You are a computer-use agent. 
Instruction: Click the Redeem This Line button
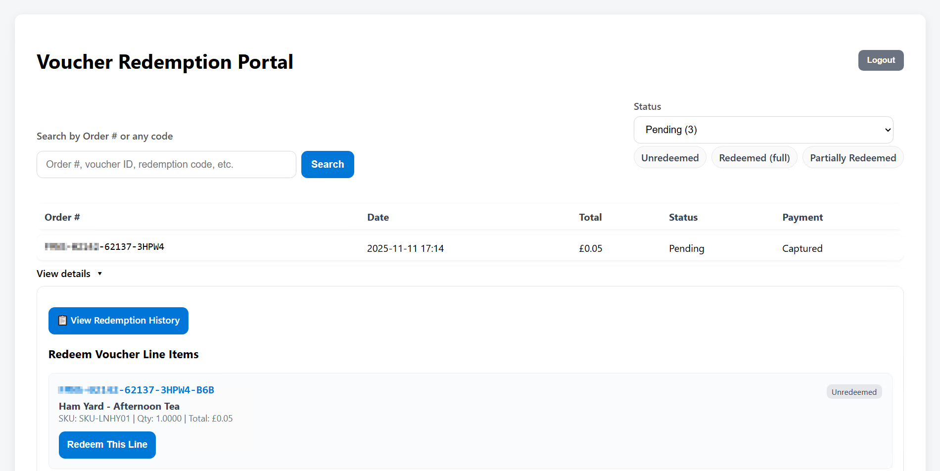click(107, 445)
